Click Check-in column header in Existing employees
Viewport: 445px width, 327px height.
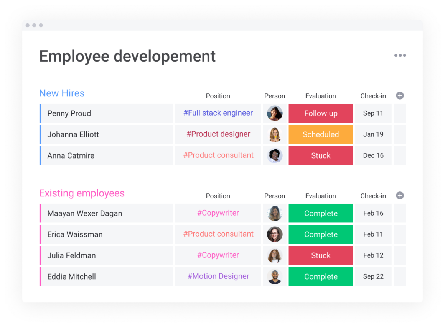click(373, 196)
